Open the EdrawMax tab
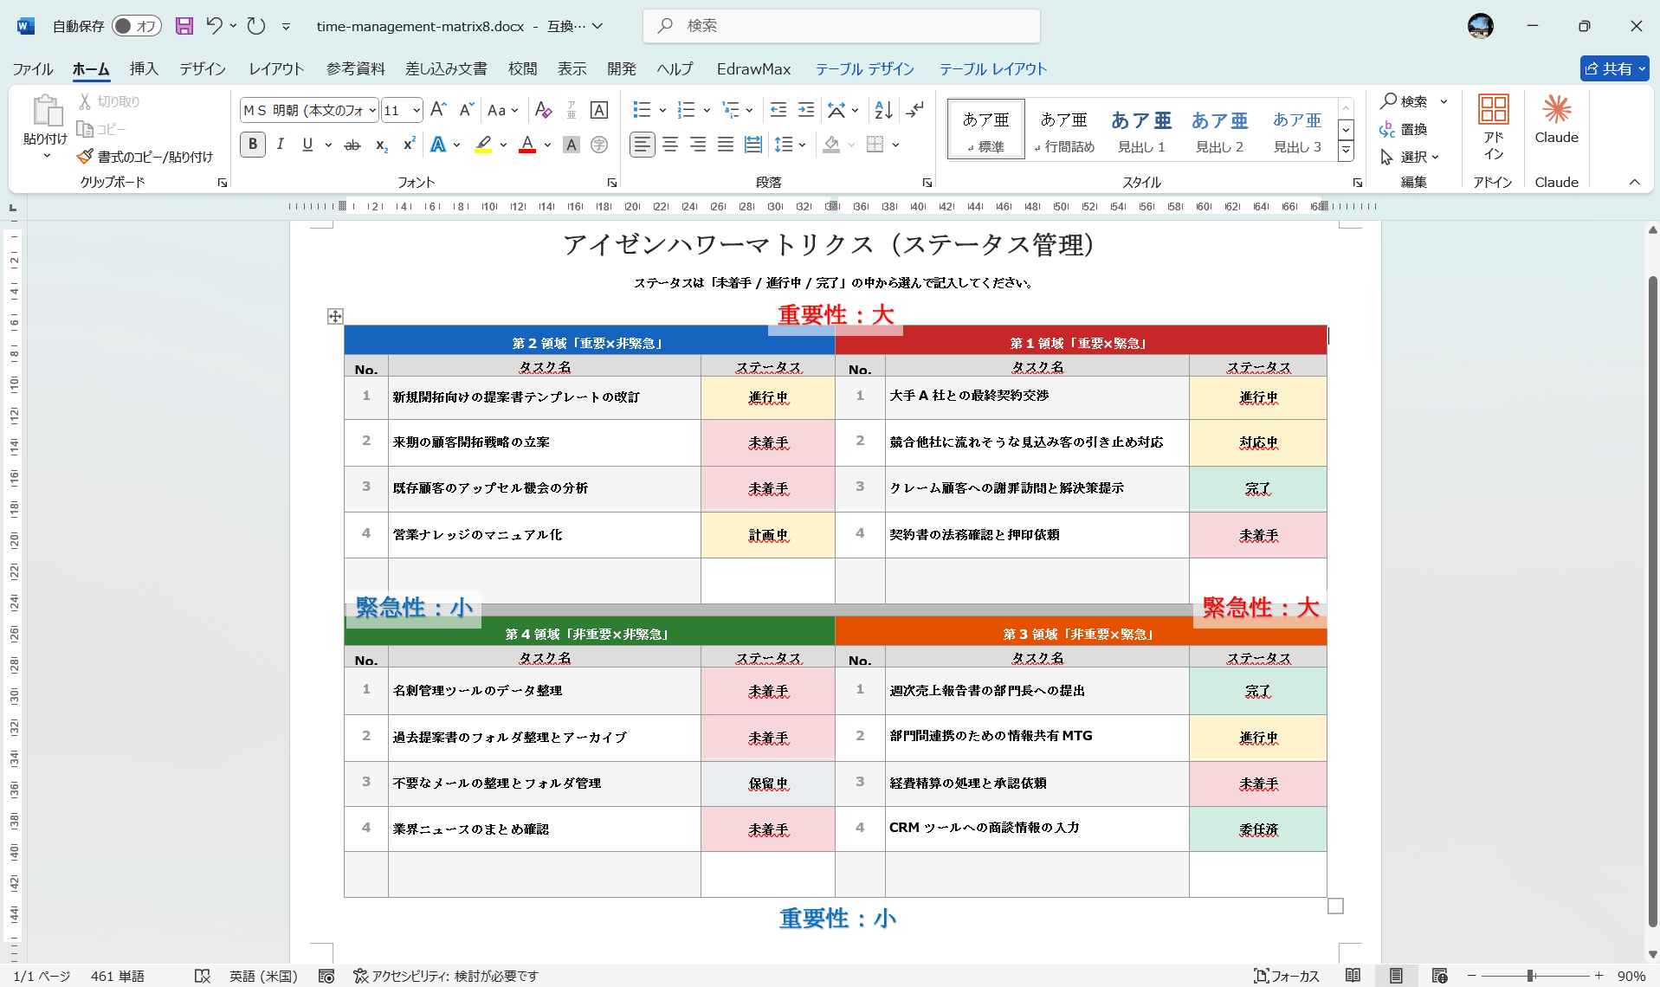1660x987 pixels. click(753, 68)
